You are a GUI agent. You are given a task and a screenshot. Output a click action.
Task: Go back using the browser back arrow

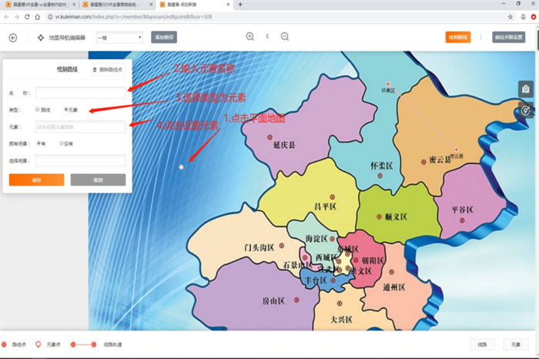[6, 17]
